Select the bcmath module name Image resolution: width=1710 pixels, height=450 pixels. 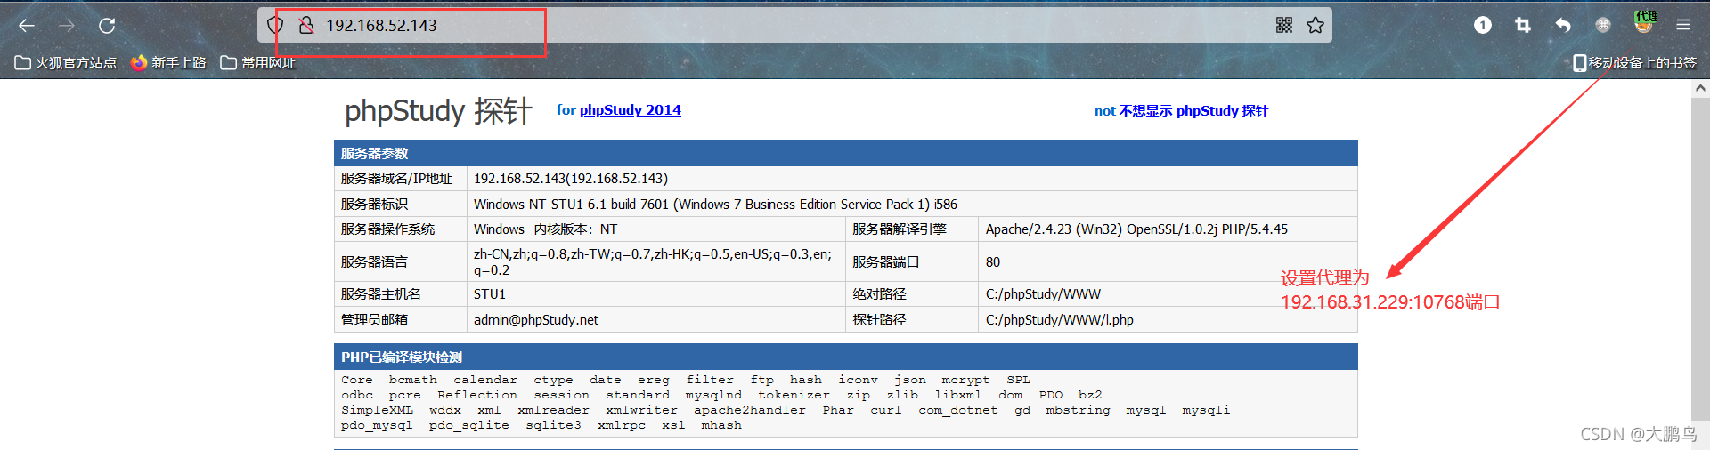(x=413, y=380)
